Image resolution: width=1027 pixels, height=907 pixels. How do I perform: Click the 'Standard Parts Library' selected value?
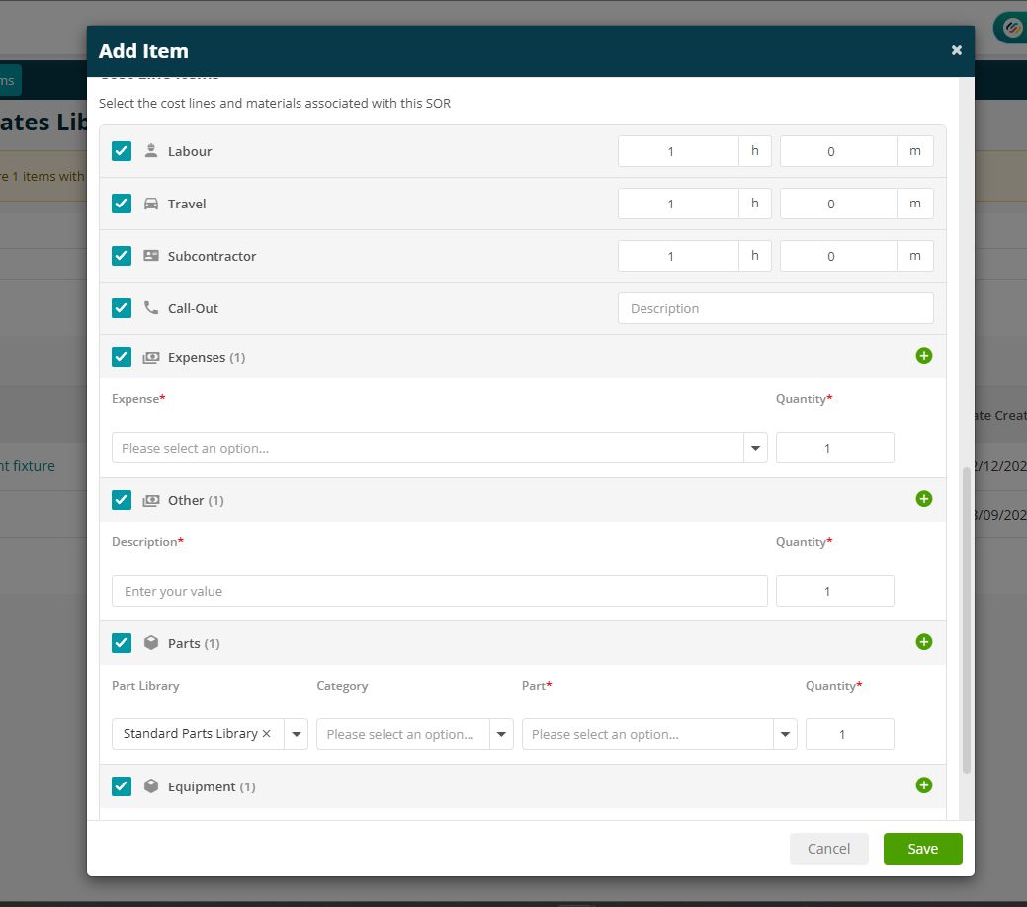[191, 733]
